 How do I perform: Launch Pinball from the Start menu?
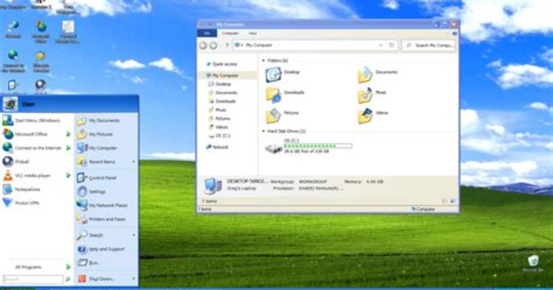click(22, 161)
